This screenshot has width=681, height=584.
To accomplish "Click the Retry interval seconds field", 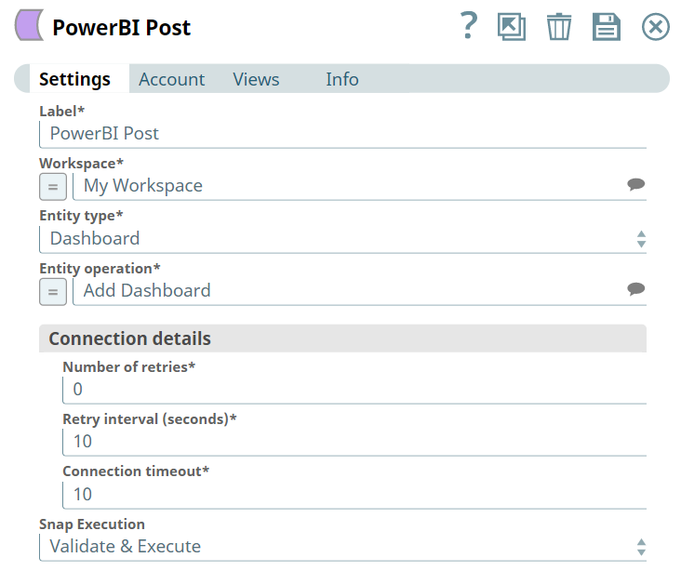I will [354, 442].
